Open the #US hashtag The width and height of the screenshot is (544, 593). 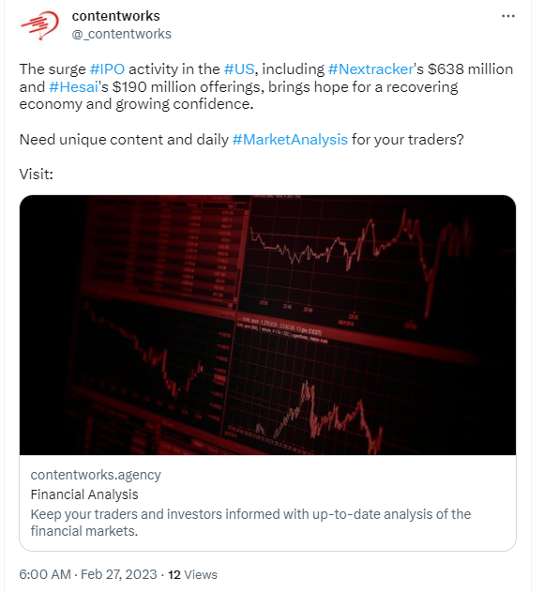point(239,69)
